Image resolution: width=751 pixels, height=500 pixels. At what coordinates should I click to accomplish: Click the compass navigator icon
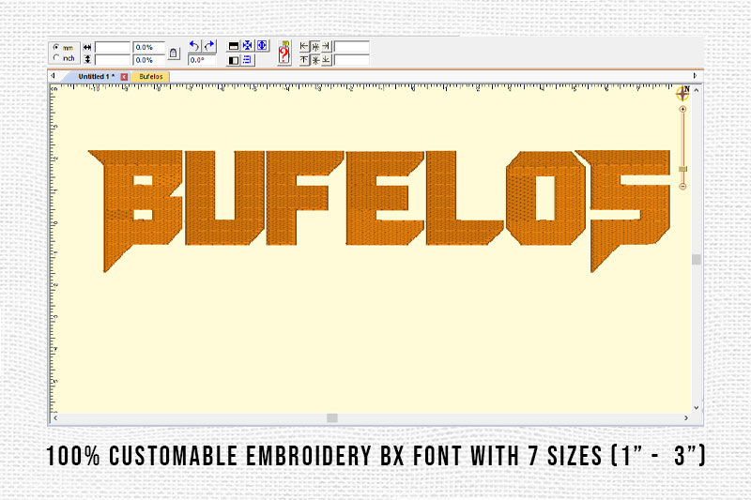(683, 93)
